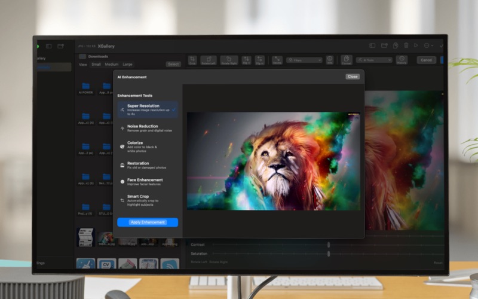
Task: Flip the image horizontally (Flip H)
Action: click(260, 60)
